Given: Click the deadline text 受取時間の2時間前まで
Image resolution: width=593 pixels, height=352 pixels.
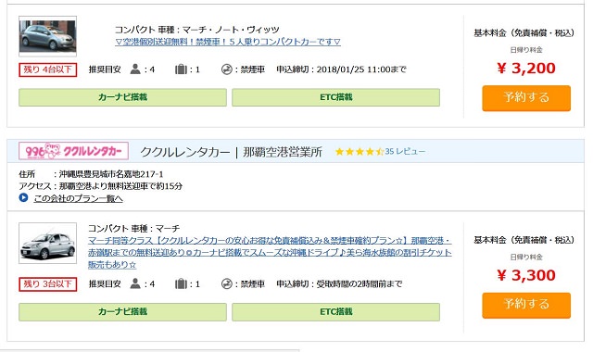Looking at the screenshot, I should [x=360, y=284].
